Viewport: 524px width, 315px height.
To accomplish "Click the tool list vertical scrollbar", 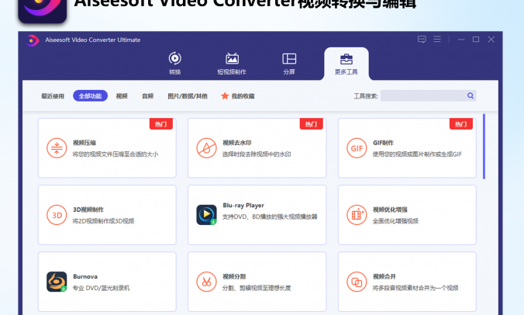I will 484,147.
